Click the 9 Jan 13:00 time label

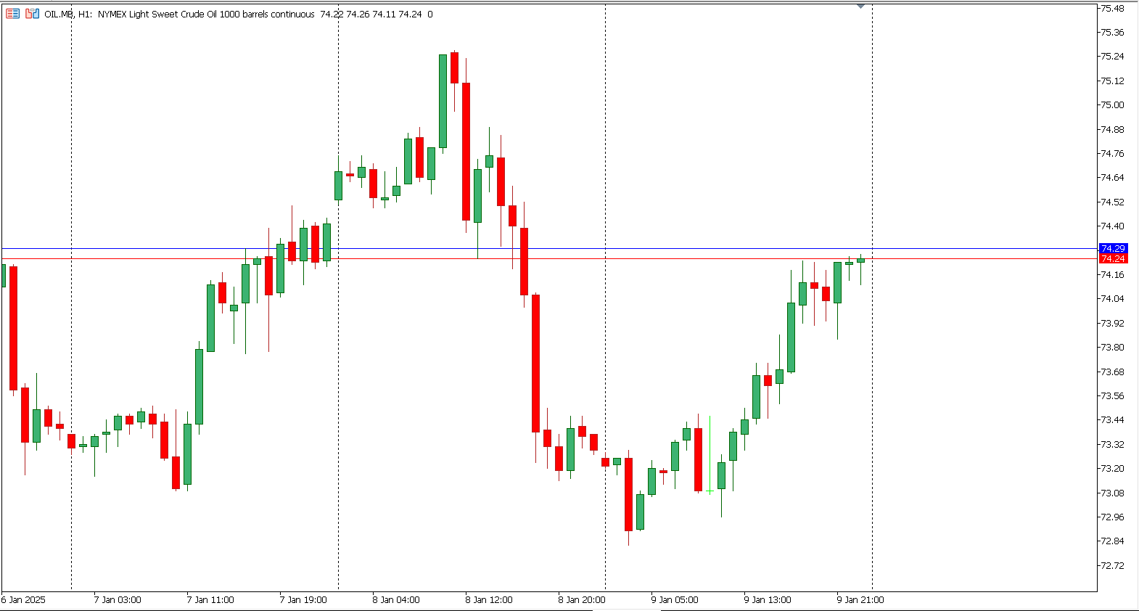tap(768, 599)
